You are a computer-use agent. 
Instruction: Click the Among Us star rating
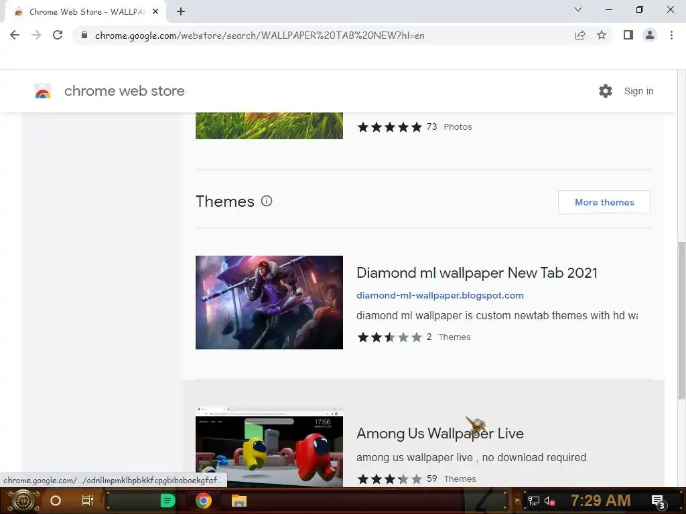pyautogui.click(x=389, y=479)
